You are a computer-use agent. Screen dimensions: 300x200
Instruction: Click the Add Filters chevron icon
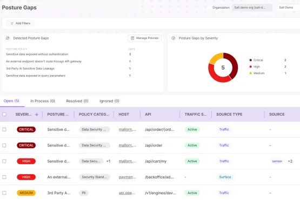pos(12,23)
